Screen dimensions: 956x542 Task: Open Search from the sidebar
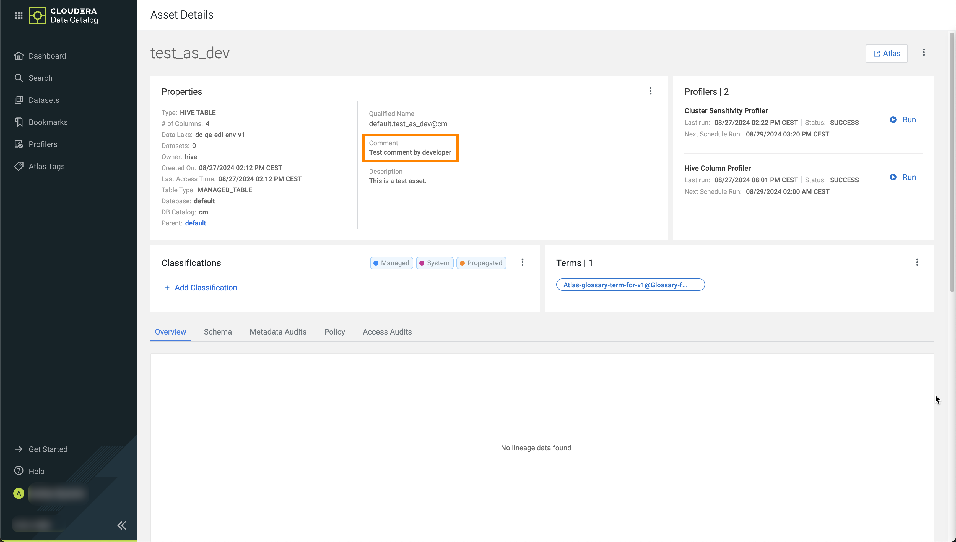(x=40, y=78)
